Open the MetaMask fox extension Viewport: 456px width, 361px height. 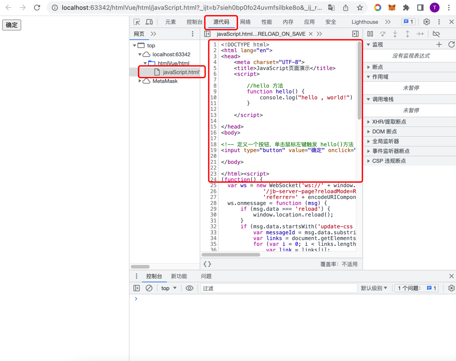tap(392, 8)
